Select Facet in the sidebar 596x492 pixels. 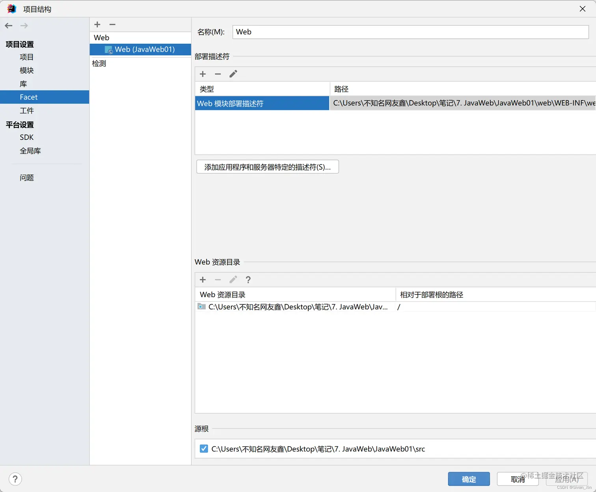tap(45, 97)
